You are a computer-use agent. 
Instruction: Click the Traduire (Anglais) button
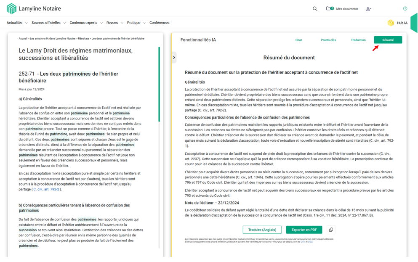click(262, 230)
